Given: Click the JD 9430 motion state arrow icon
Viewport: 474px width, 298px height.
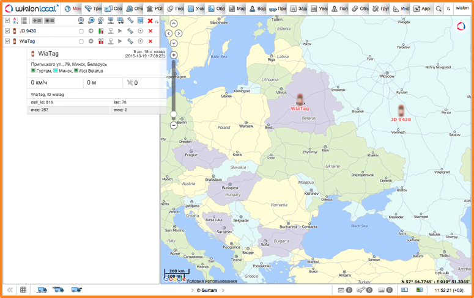Looking at the screenshot, I should [x=91, y=31].
